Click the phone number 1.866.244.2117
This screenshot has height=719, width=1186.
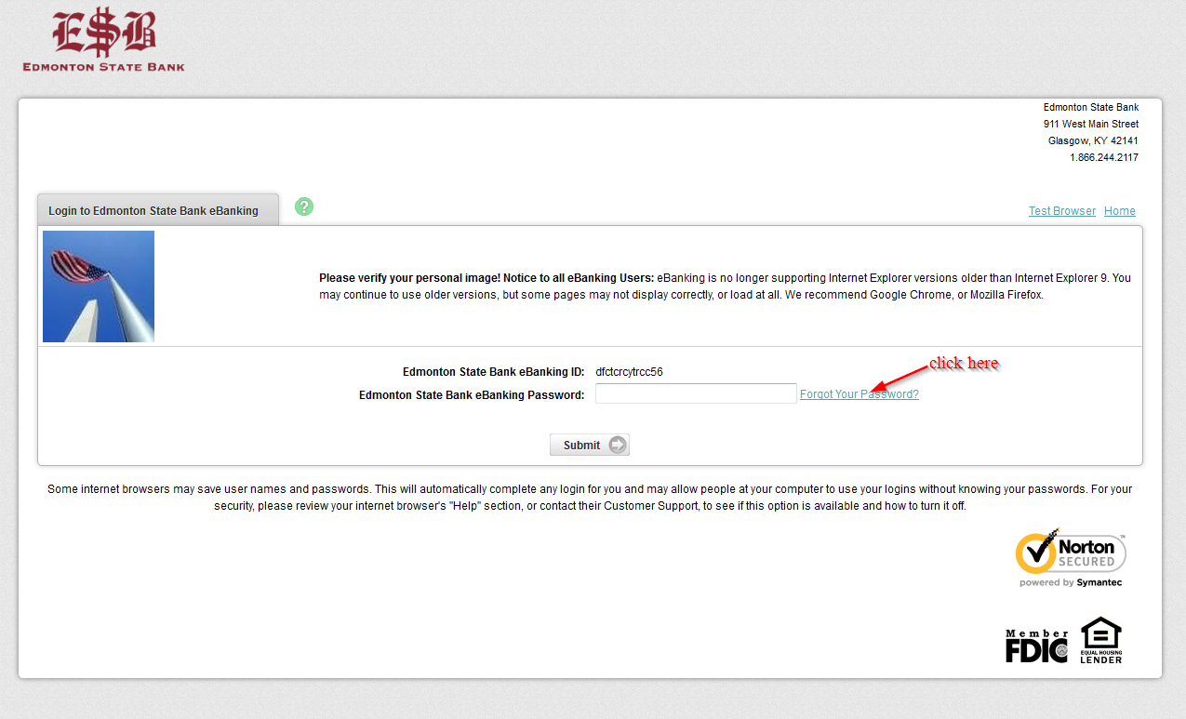pyautogui.click(x=1104, y=157)
